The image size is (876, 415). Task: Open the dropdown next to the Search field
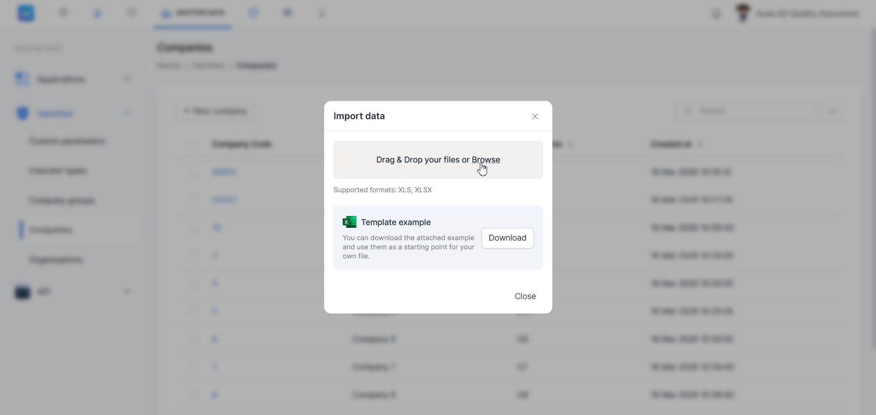[832, 111]
